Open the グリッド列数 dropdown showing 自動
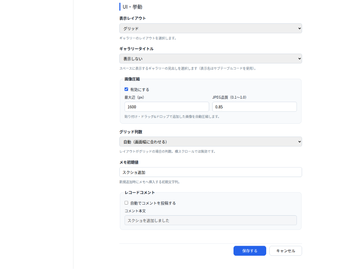Viewport: 348px width, 269px height. [x=211, y=141]
